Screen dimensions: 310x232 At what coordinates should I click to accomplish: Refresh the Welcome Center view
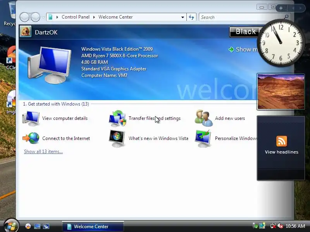point(191,17)
